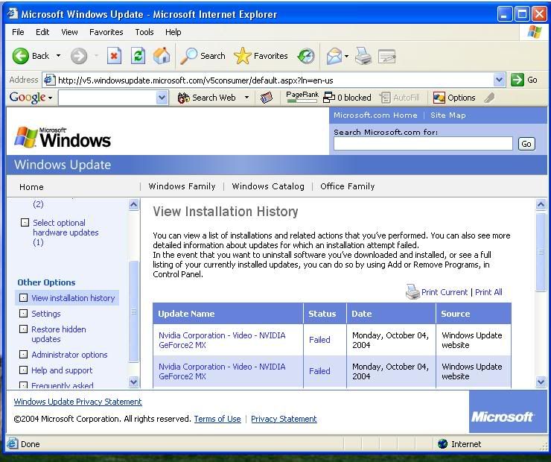Open the Search pane magnifier

point(188,56)
